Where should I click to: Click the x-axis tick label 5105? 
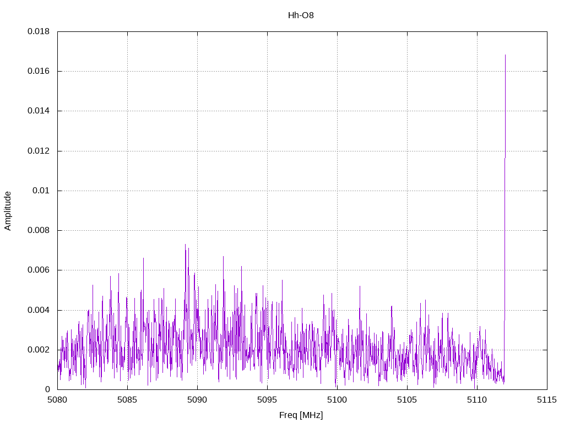tap(407, 400)
